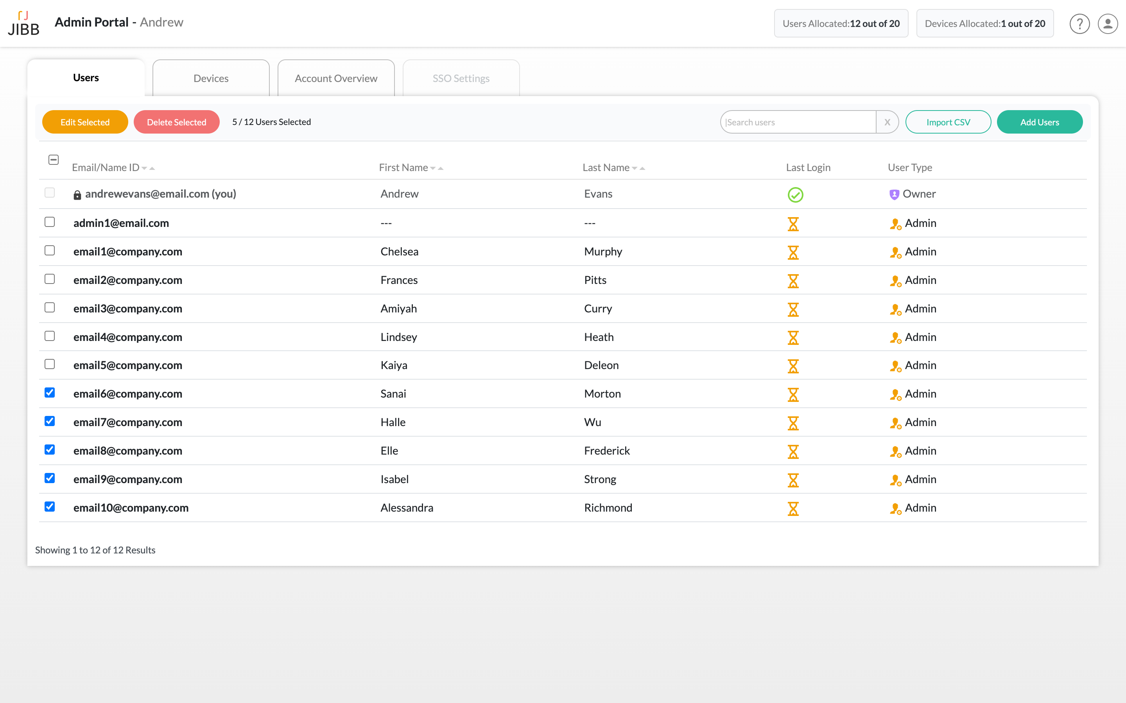Click the disabled checkbox for andrewevans@email.com

(x=50, y=193)
